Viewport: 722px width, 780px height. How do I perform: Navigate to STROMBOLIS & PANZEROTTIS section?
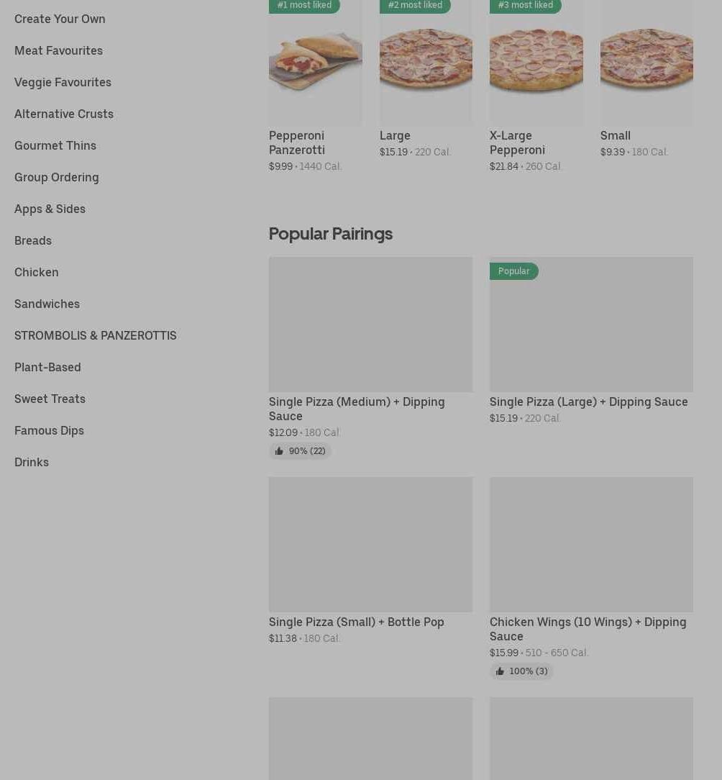click(95, 335)
